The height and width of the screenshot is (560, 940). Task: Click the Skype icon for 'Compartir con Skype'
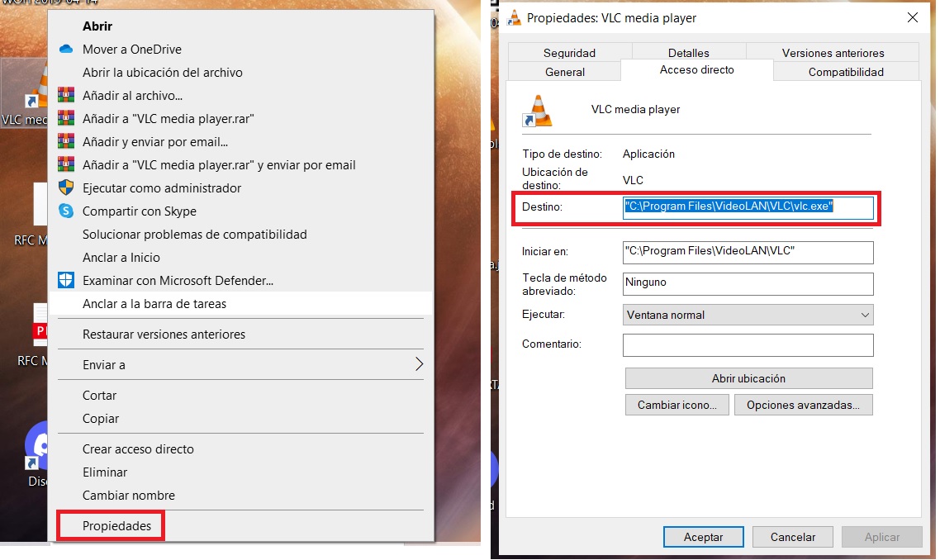pos(66,211)
